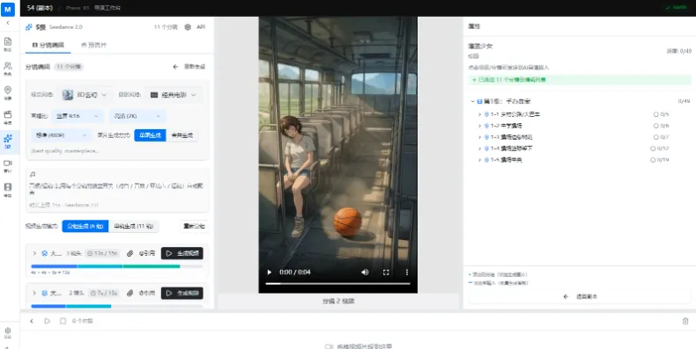The width and height of the screenshot is (696, 349).
Task: Open the 3D visual style dropdown
Action: pyautogui.click(x=85, y=95)
